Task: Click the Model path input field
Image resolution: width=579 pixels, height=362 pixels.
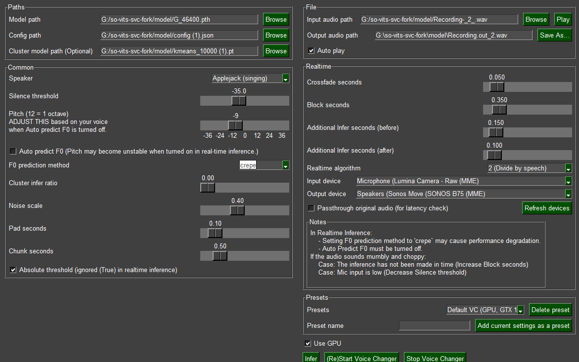Action: click(179, 20)
